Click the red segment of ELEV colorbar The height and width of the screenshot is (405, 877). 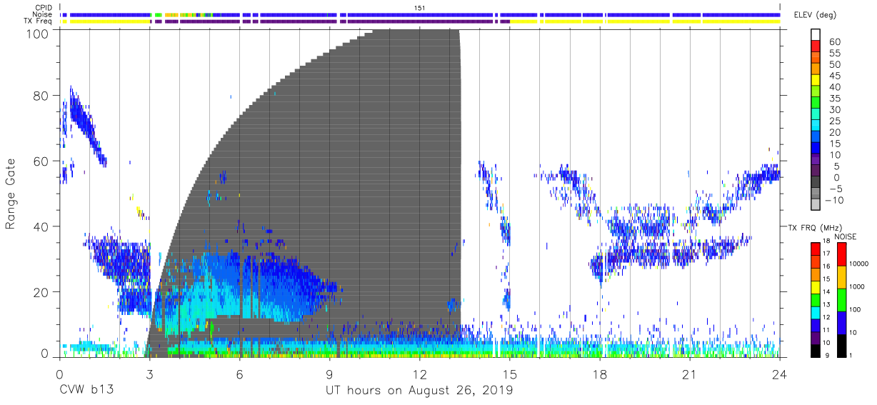(x=816, y=46)
